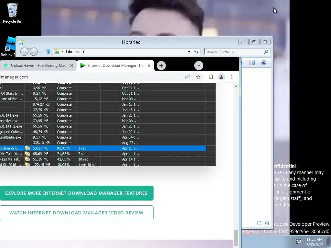Image resolution: width=331 pixels, height=248 pixels.
Task: Go forward in Libraries explorer window
Action: click(x=34, y=52)
